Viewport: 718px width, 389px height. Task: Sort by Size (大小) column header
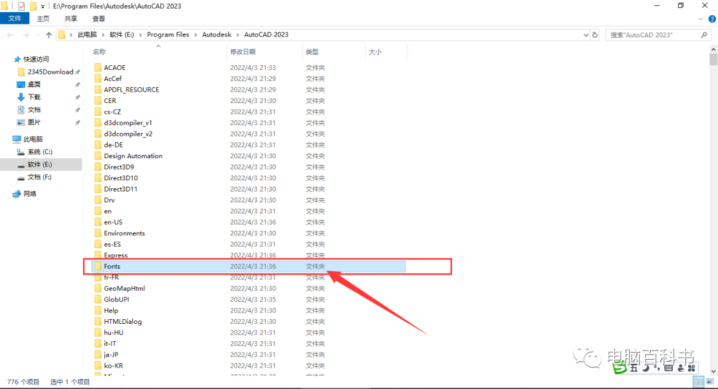click(375, 52)
